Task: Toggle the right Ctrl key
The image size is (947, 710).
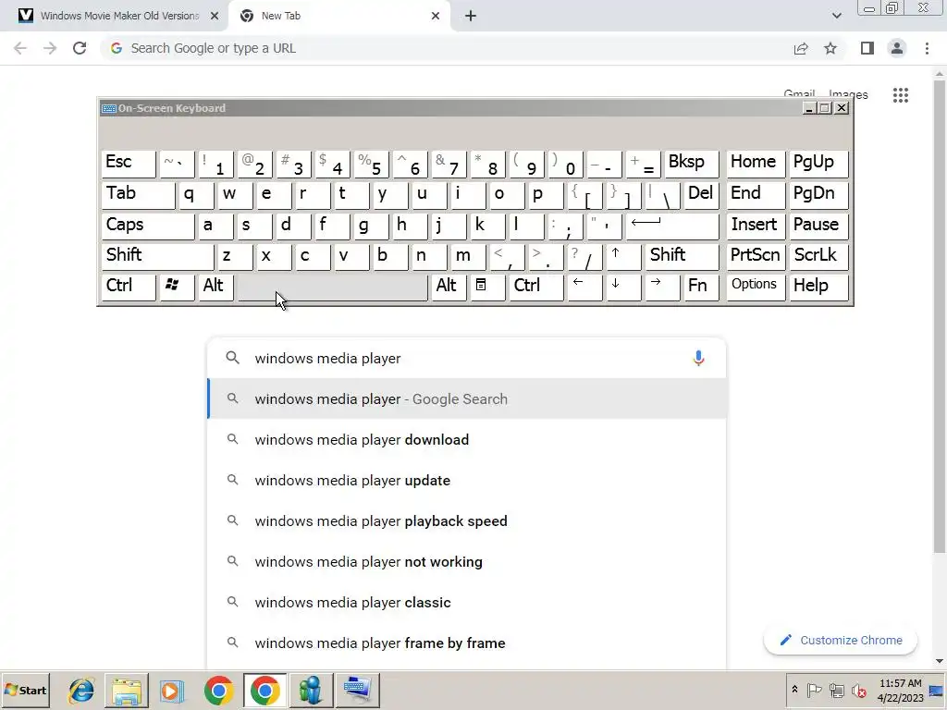Action: [x=537, y=288]
